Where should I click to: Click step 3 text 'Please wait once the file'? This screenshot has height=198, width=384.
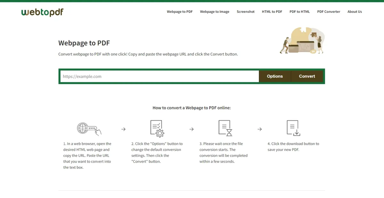coord(223,153)
